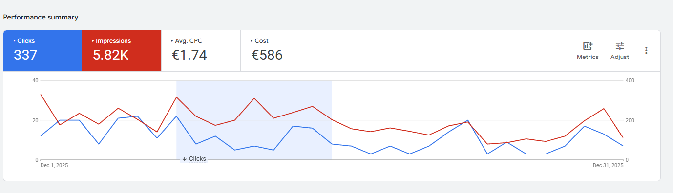Viewport: 673px width, 193px height.
Task: Click the highlighted date range in the chart
Action: (254, 120)
